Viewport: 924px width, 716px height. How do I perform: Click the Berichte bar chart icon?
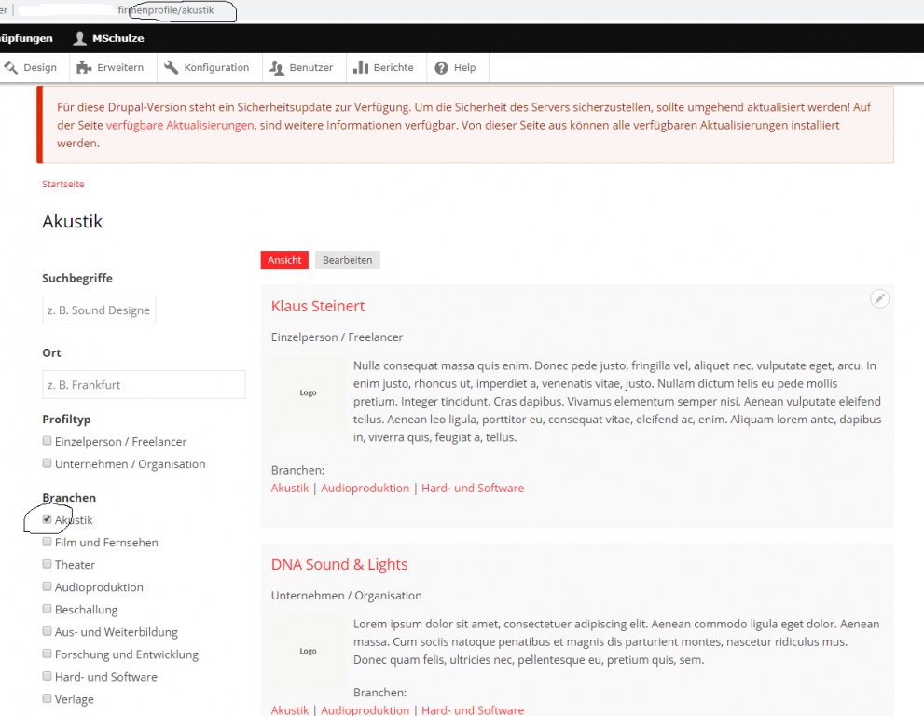pos(362,67)
